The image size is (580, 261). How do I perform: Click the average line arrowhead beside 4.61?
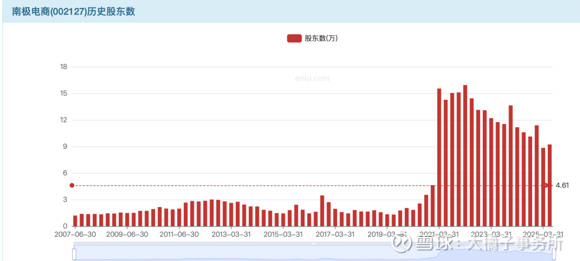point(548,185)
